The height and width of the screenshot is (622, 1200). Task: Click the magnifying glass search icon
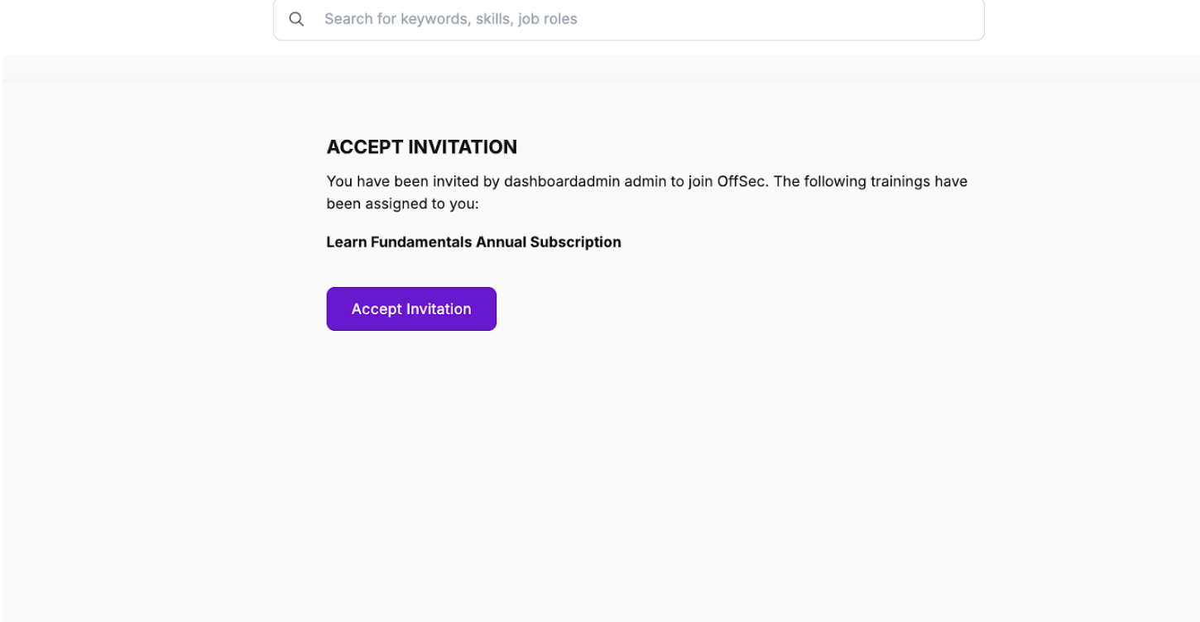[x=296, y=19]
